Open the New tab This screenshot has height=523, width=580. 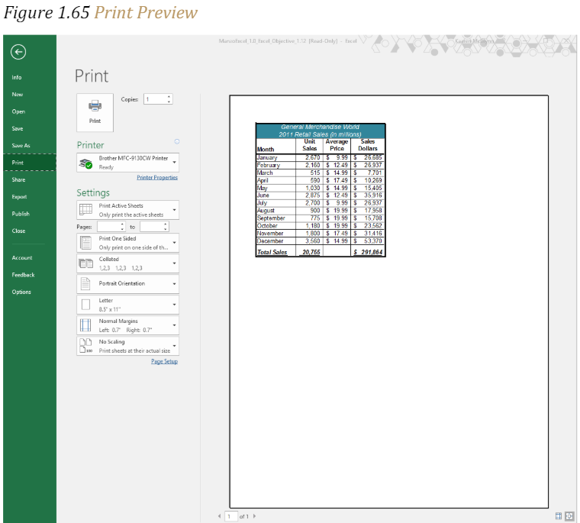[17, 95]
